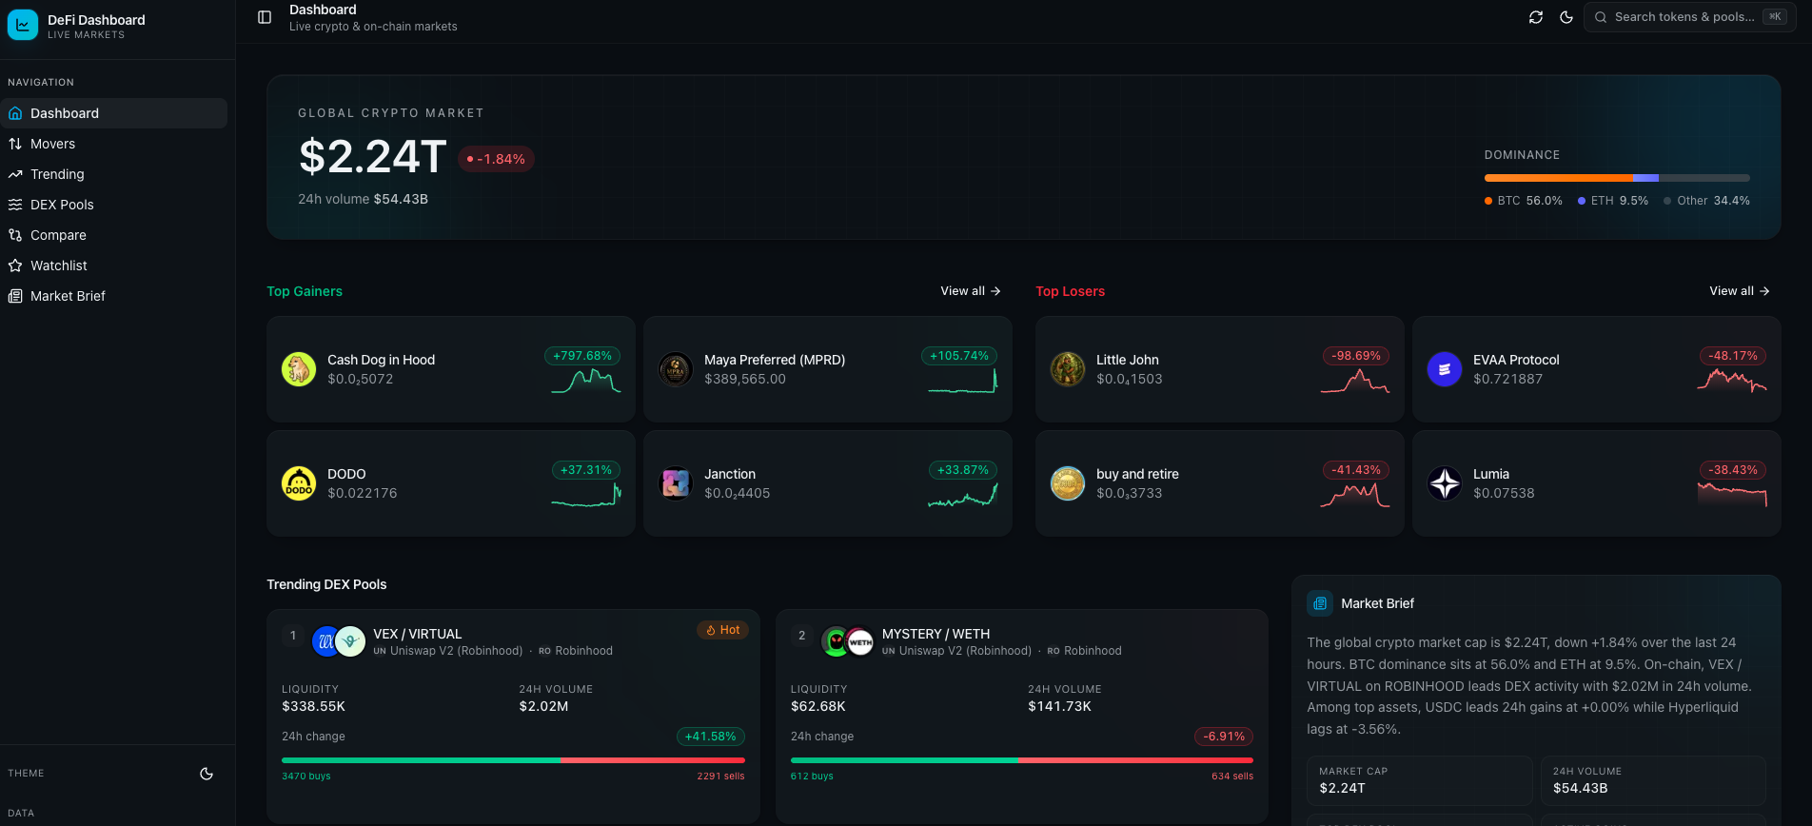Click the Maya Preferred token icon
Image resolution: width=1812 pixels, height=826 pixels.
click(676, 369)
